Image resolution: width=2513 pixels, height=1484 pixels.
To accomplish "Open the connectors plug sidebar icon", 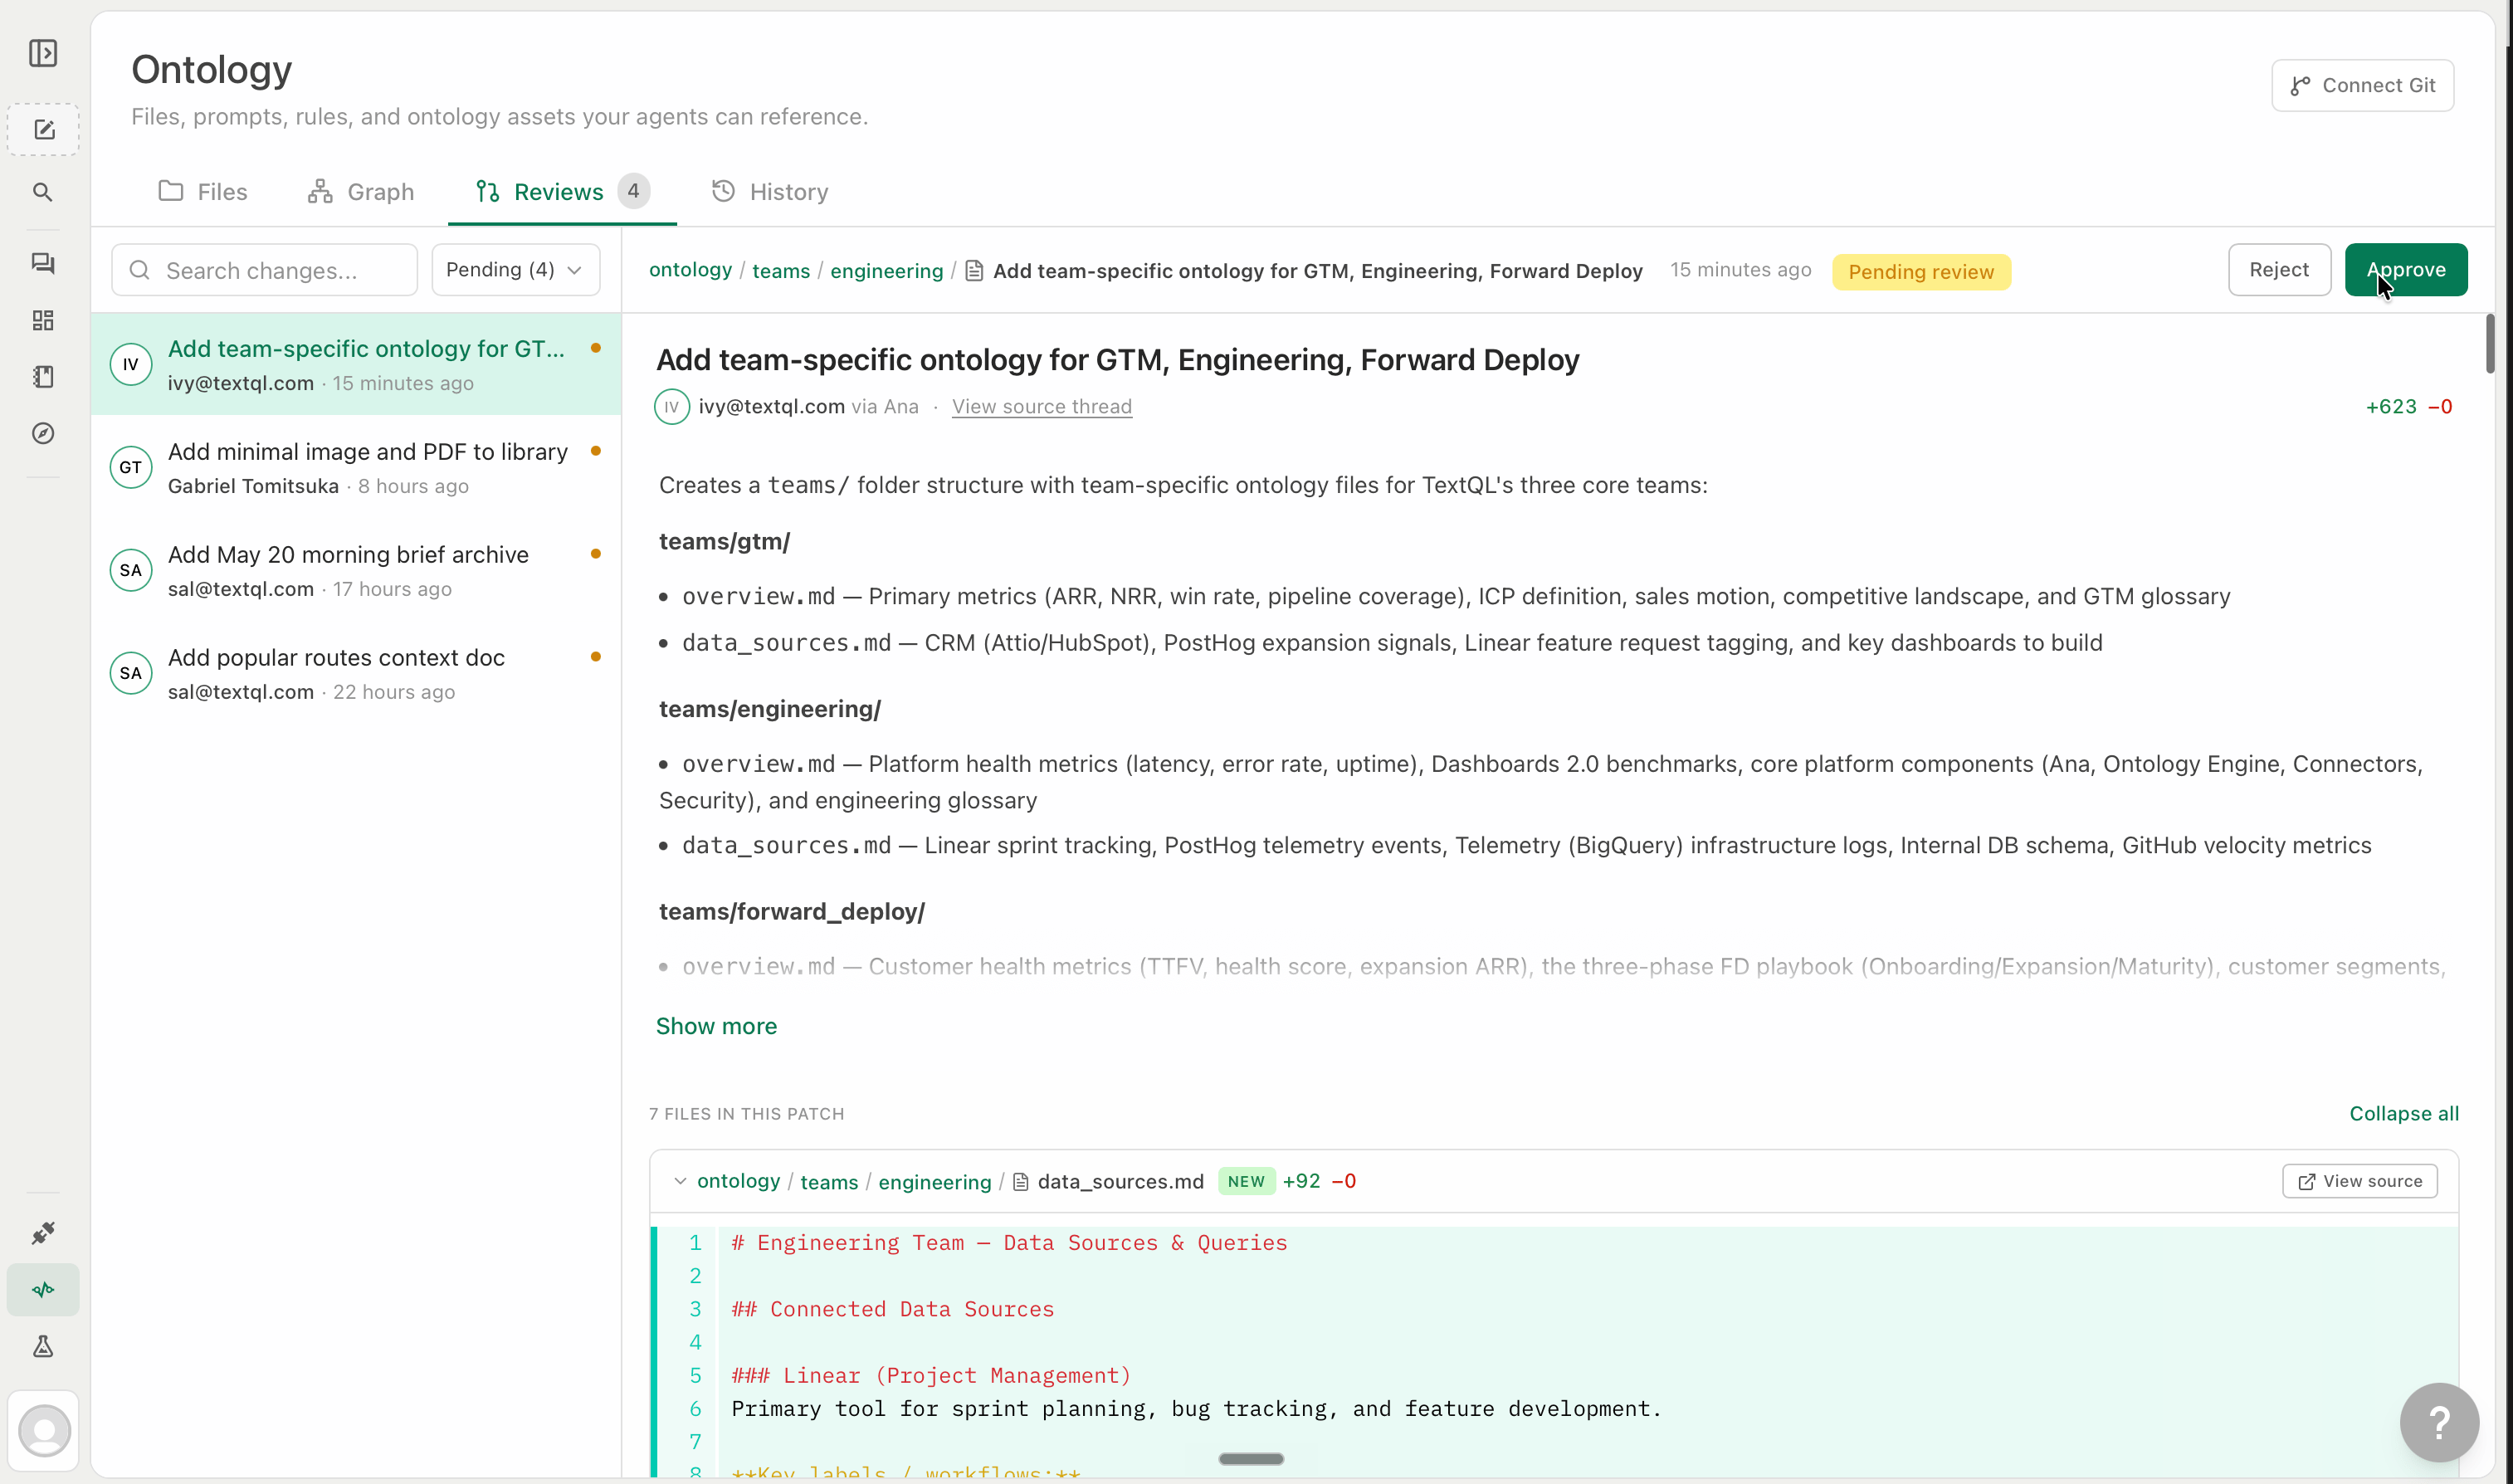I will pos(43,1233).
